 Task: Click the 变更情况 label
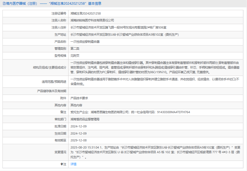click(60, 152)
